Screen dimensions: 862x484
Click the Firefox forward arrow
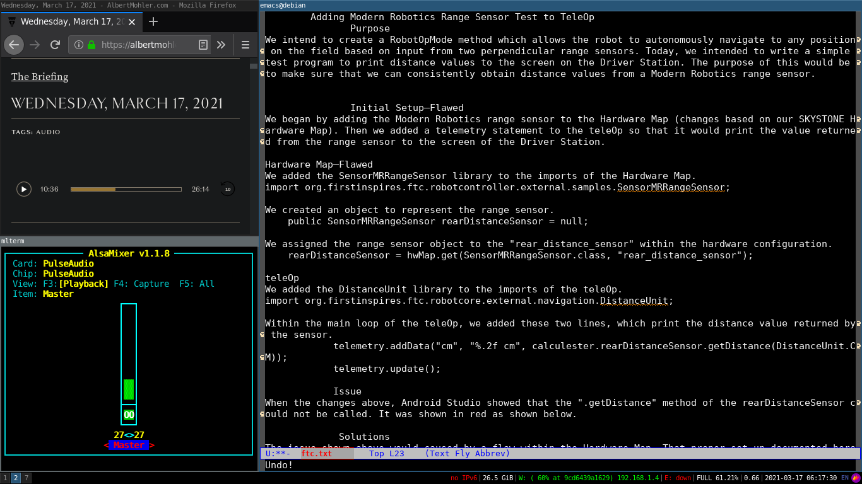tap(35, 45)
